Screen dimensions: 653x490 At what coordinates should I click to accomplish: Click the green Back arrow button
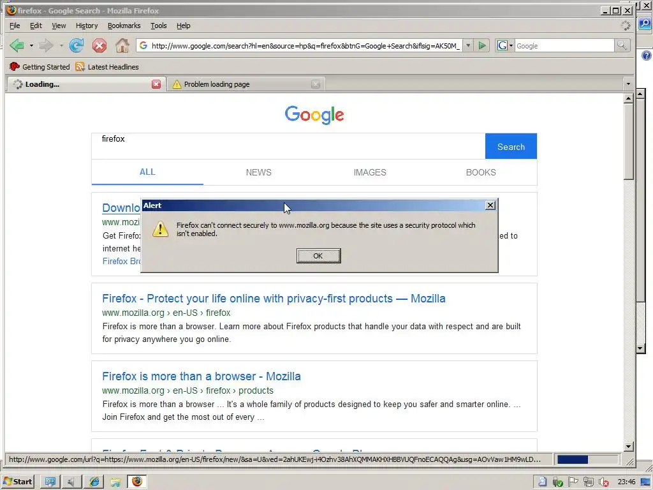(x=17, y=45)
